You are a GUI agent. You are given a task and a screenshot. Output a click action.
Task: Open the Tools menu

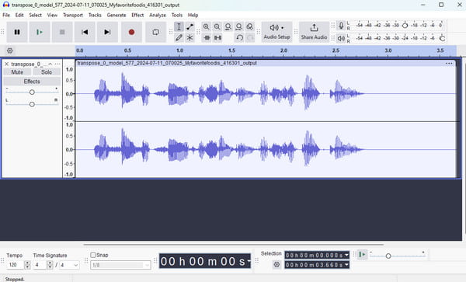point(177,15)
